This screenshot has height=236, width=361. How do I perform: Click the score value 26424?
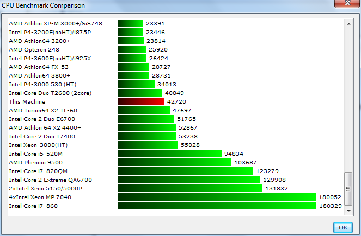tap(158, 58)
